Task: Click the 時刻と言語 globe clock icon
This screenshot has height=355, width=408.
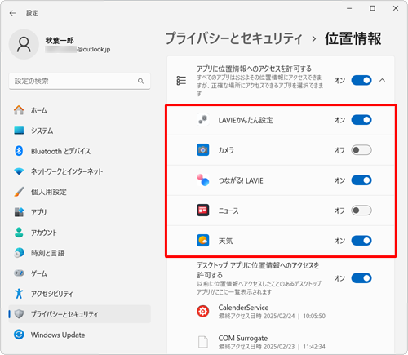Action: click(x=19, y=253)
